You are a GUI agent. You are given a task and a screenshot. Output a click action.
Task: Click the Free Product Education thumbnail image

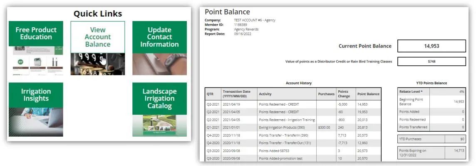pyautogui.click(x=36, y=61)
